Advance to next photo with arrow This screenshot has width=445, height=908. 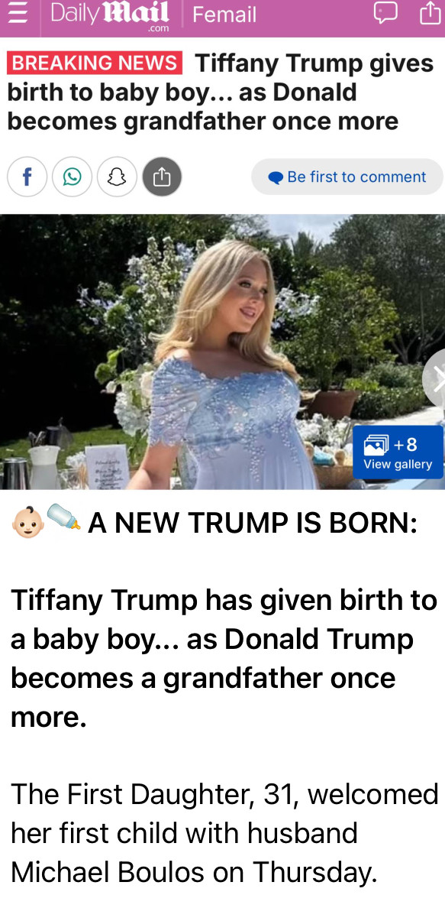coord(435,379)
